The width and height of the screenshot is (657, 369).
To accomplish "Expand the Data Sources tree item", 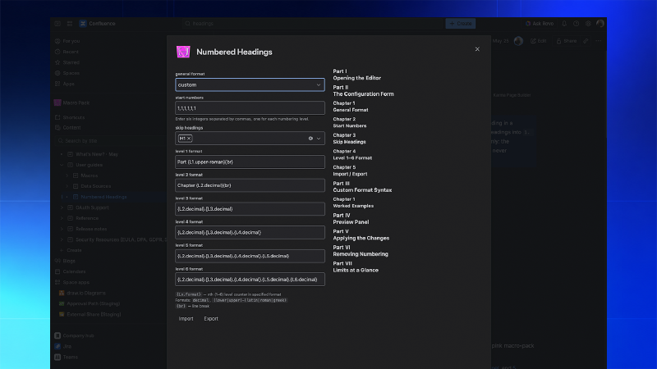I will point(67,186).
